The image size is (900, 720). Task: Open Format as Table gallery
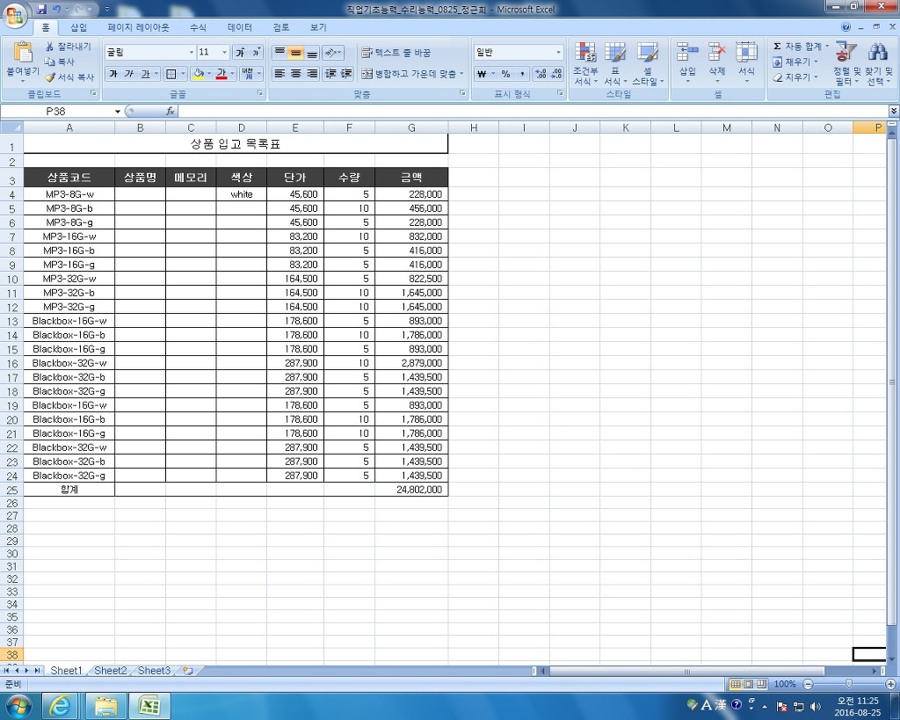tap(614, 63)
